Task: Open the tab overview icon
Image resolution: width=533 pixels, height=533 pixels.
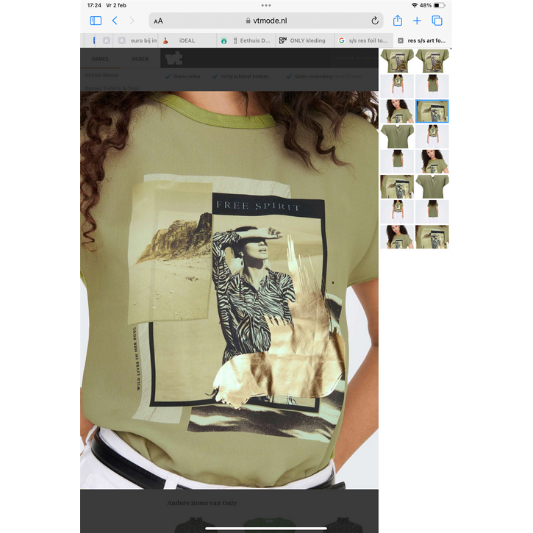Action: tap(437, 21)
